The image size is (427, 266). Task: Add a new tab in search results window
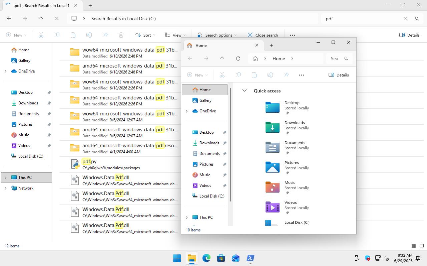[x=90, y=5]
